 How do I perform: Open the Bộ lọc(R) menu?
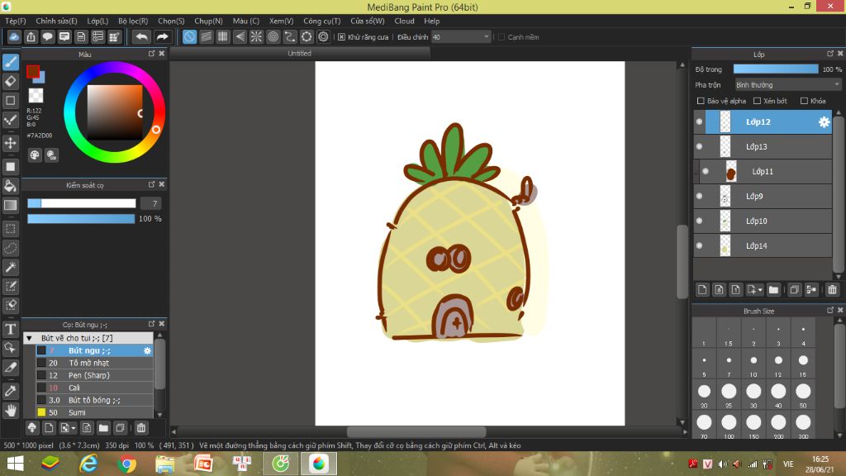(133, 21)
